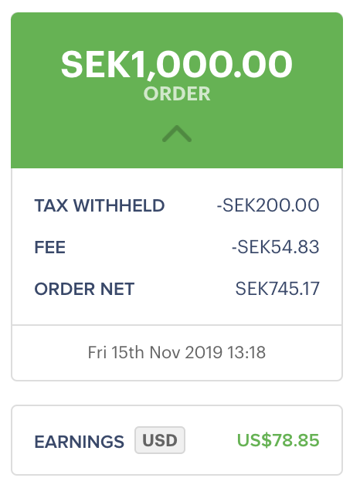360x488 pixels.
Task: Toggle the USD currency badge
Action: (160, 440)
